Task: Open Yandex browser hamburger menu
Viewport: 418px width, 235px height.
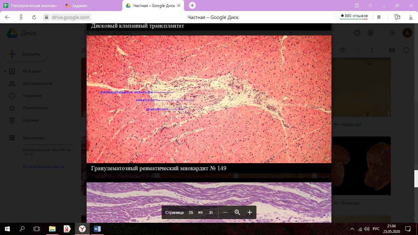Action: click(370, 6)
